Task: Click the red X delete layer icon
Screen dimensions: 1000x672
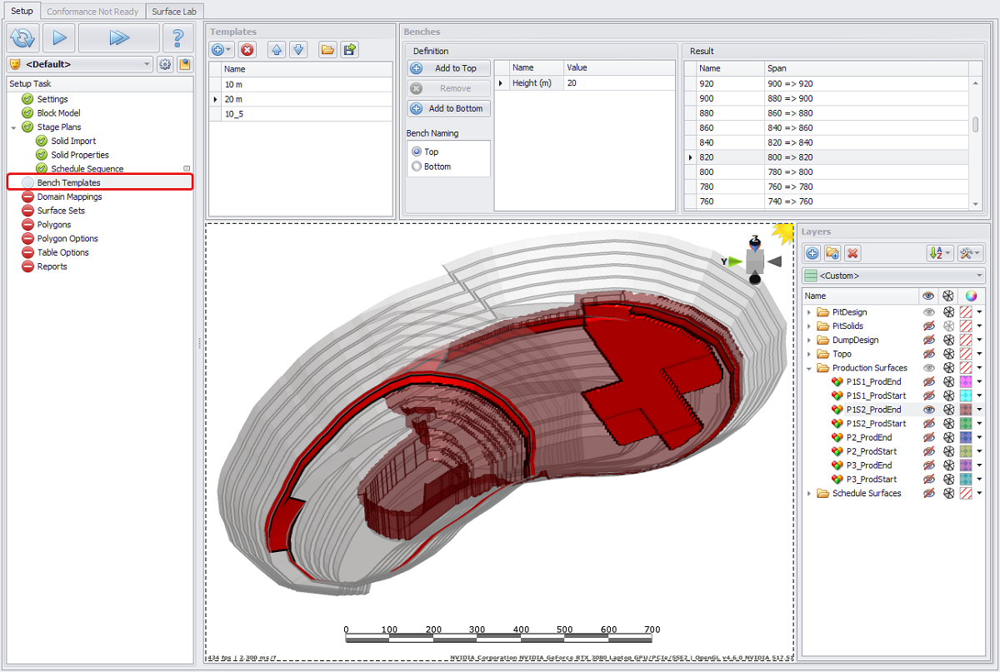Action: 852,253
